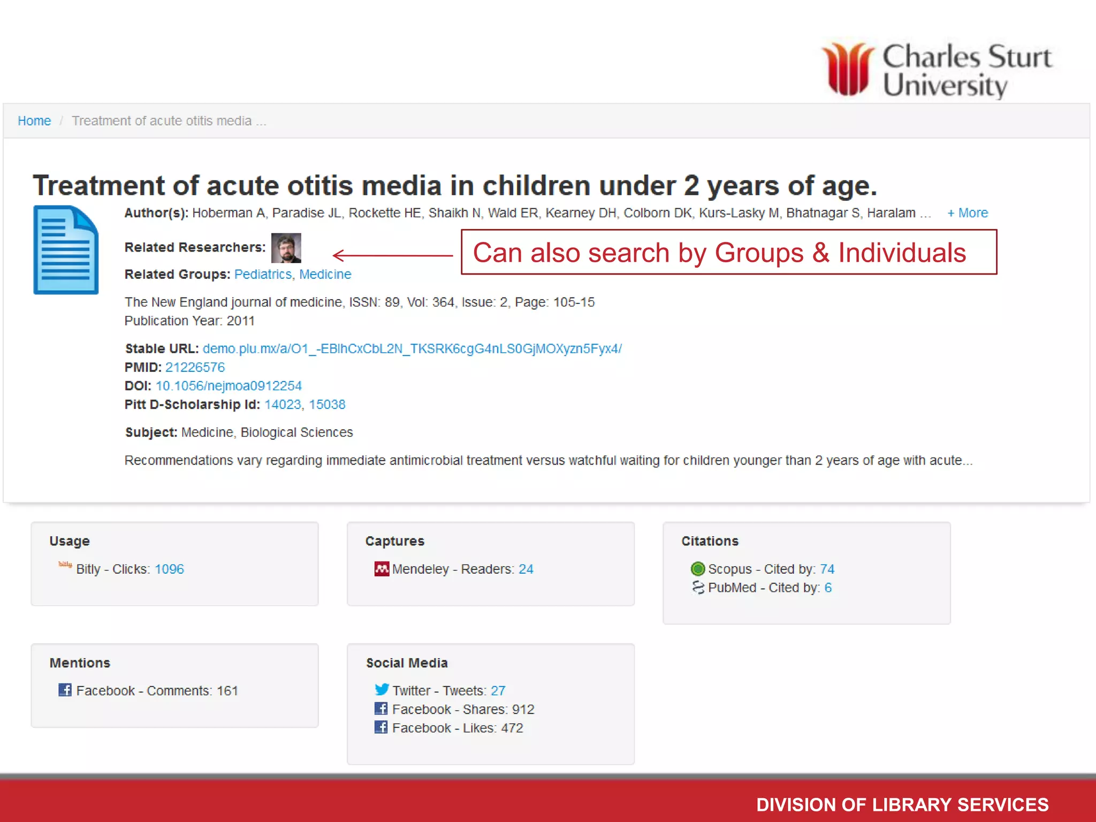Image resolution: width=1096 pixels, height=822 pixels.
Task: Click 'Facebook - Comments: 161' text
Action: tap(157, 691)
